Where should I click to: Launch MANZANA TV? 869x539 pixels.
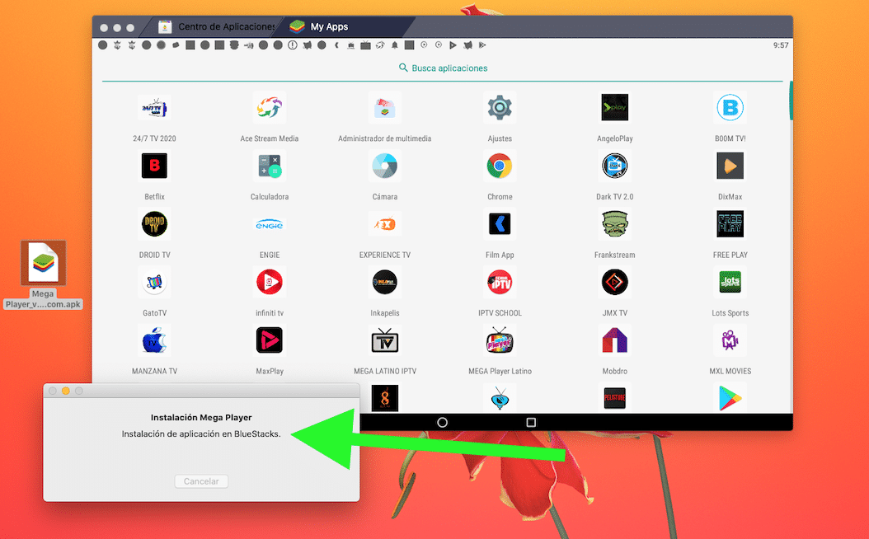(x=154, y=340)
